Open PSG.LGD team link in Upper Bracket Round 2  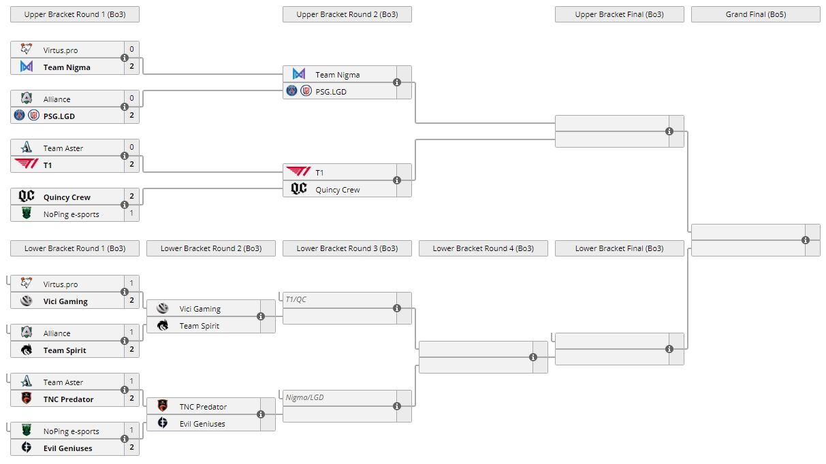[330, 91]
